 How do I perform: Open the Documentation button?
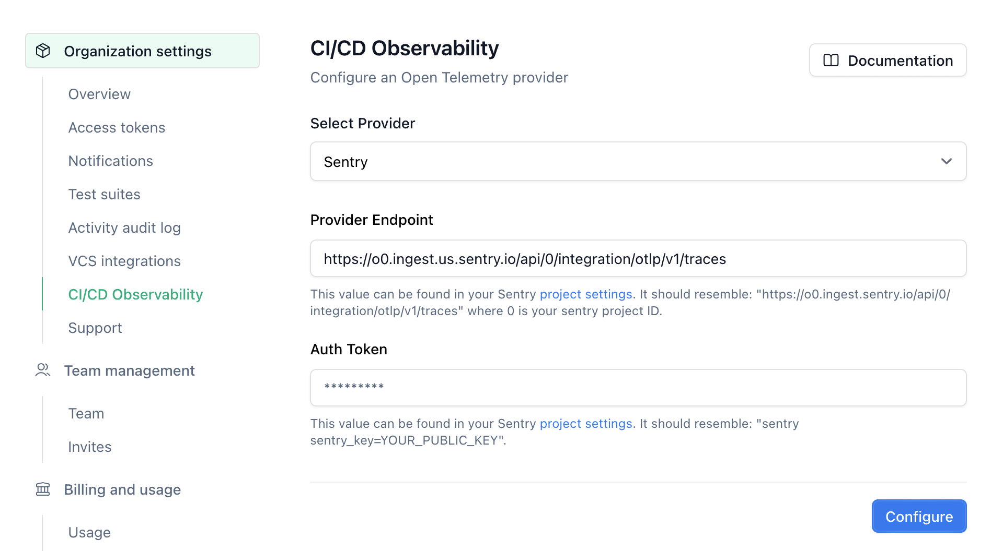click(888, 61)
